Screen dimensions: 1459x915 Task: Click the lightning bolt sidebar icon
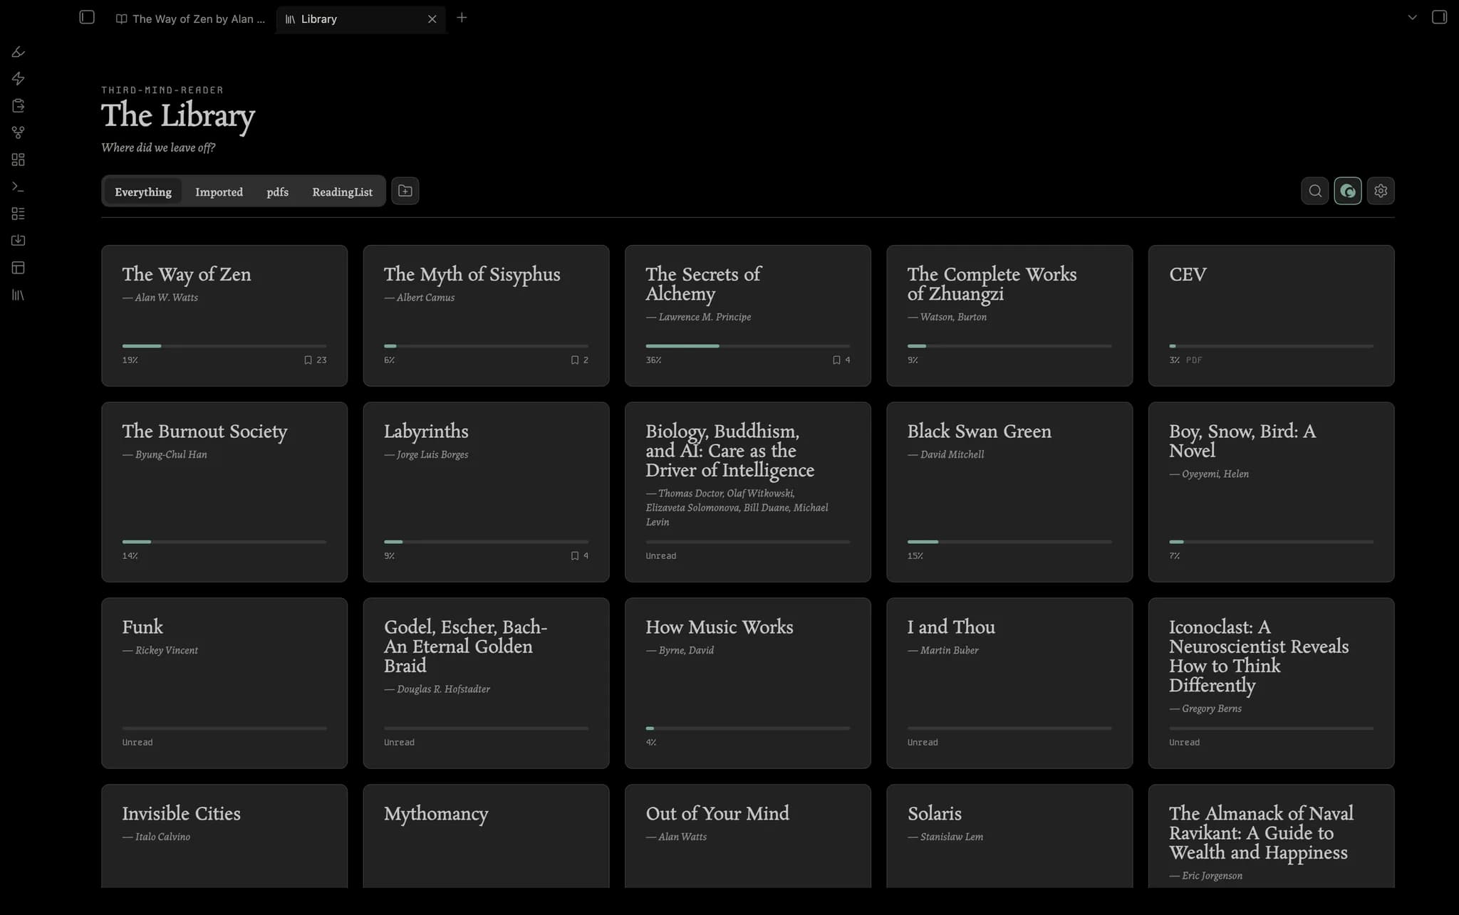[x=19, y=78]
